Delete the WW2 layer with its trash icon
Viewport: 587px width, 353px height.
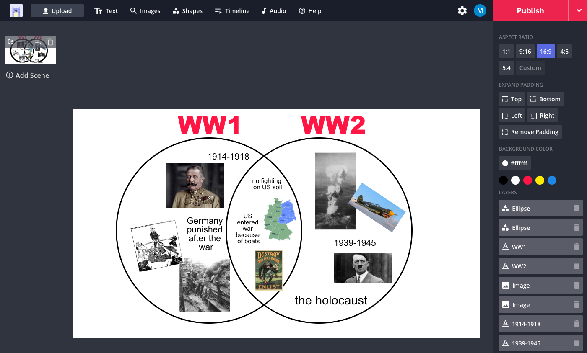(577, 266)
